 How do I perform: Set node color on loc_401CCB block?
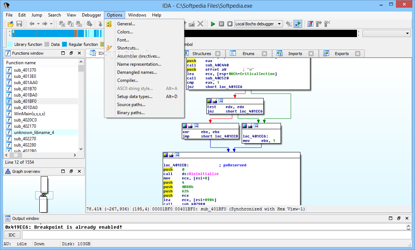point(166,155)
